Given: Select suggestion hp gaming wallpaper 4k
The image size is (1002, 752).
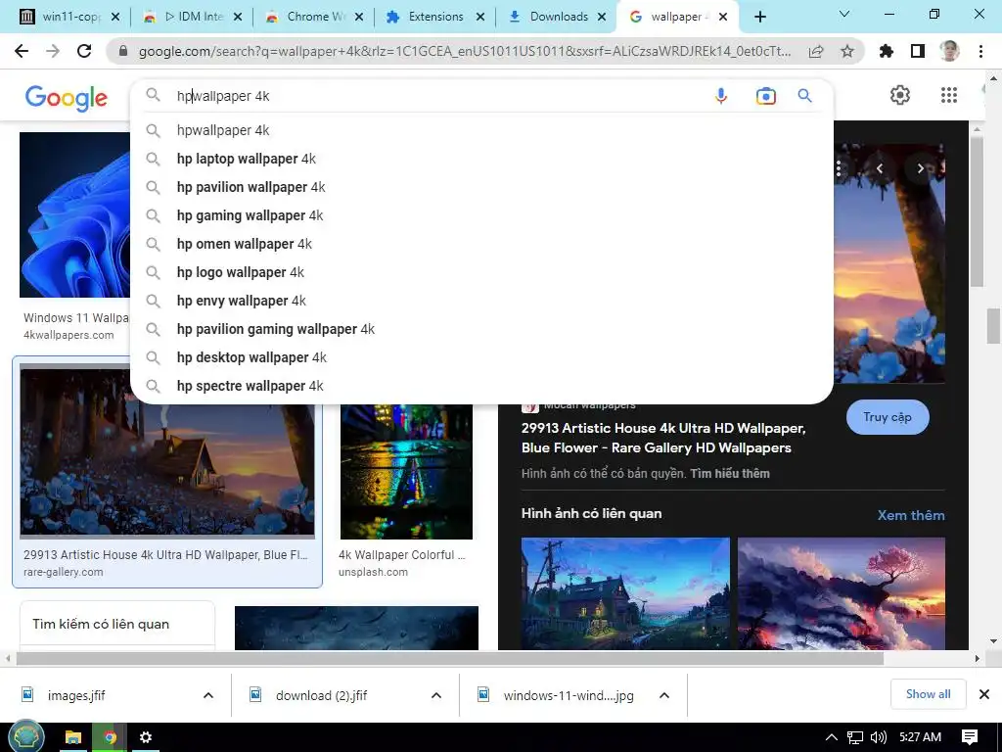Looking at the screenshot, I should [481, 215].
